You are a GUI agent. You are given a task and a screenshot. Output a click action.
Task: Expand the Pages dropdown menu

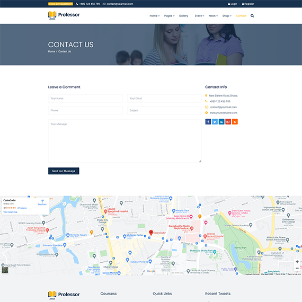170,16
